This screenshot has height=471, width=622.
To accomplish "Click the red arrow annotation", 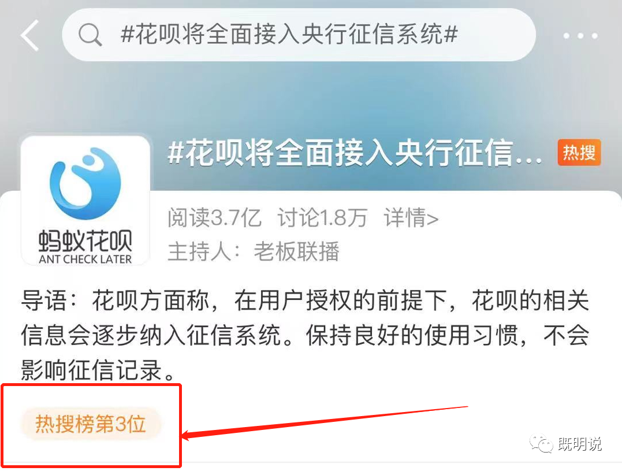I will (325, 422).
